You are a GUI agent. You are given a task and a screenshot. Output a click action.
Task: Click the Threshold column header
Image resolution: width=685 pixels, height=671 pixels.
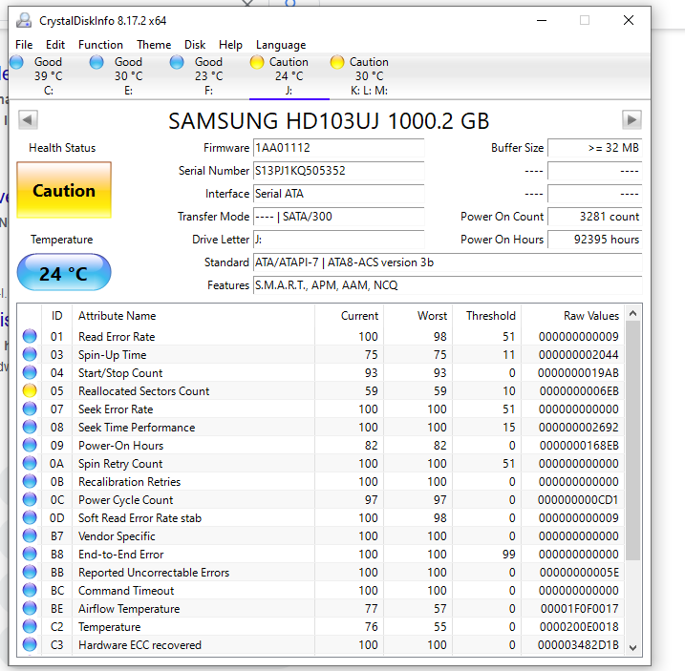tap(487, 316)
